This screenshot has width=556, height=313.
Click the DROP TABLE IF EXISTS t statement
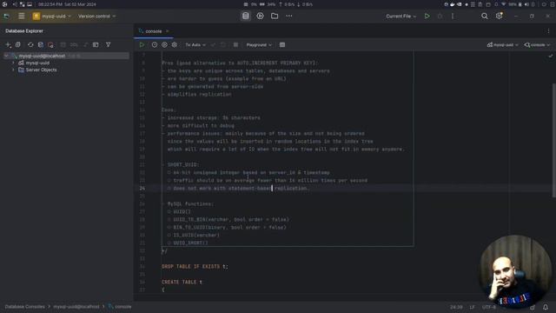click(195, 266)
